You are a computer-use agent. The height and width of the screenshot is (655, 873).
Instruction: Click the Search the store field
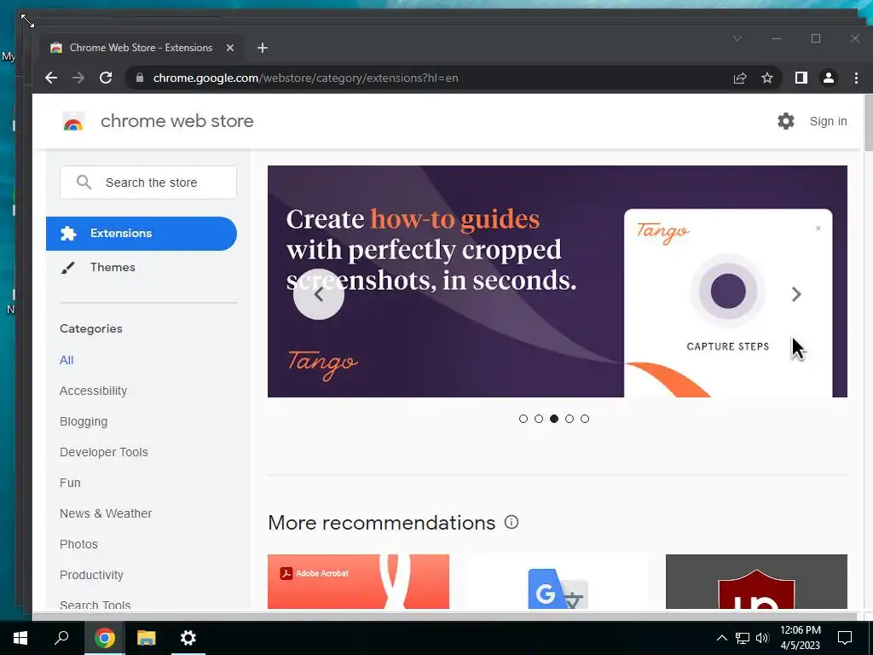[x=148, y=183]
